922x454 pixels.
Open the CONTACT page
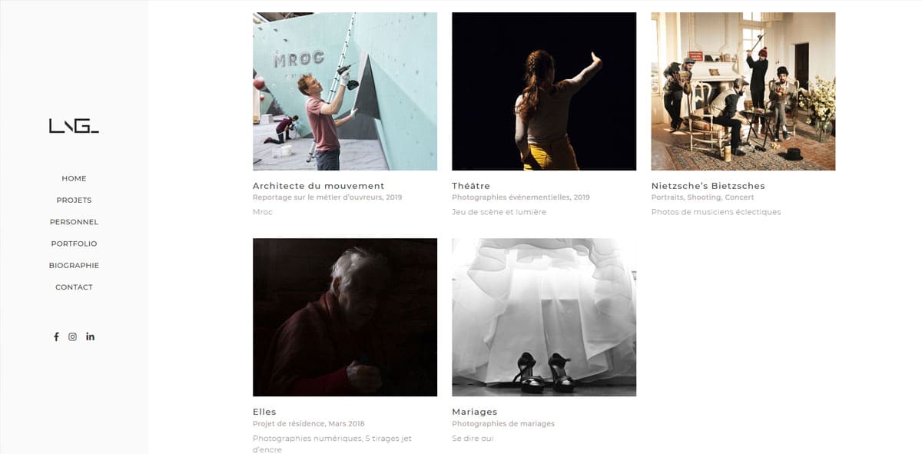pos(74,287)
